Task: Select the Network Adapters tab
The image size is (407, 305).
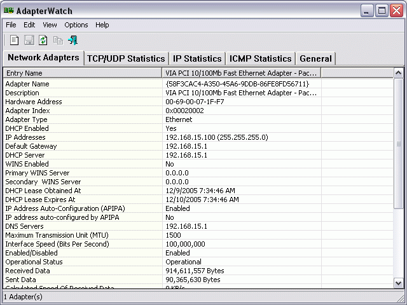Action: 43,58
